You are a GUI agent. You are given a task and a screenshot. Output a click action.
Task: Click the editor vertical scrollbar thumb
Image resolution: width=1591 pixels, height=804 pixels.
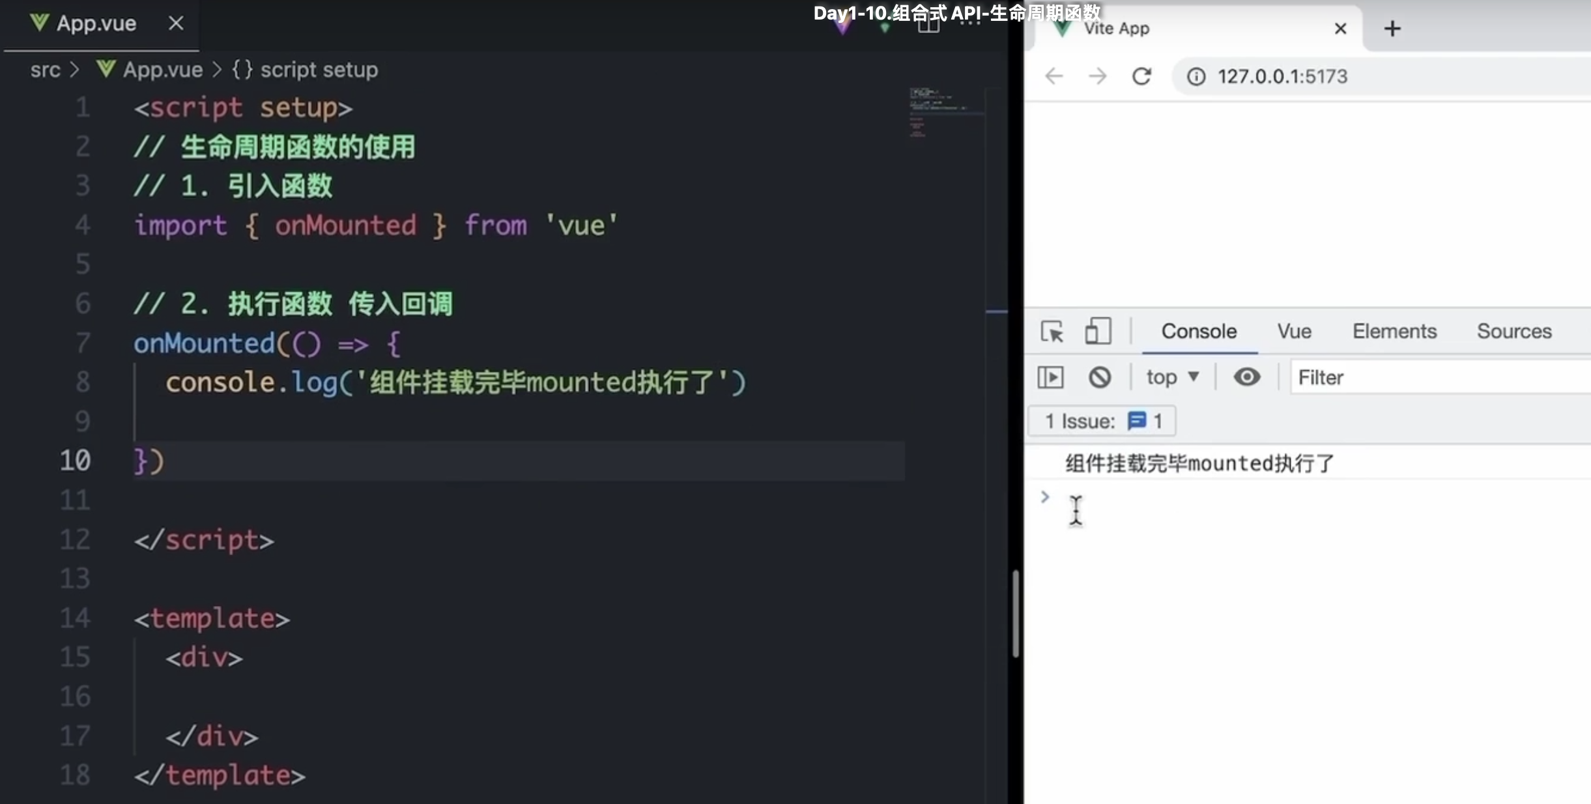coord(1015,612)
